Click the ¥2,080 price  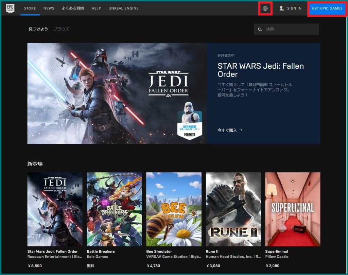click(273, 266)
